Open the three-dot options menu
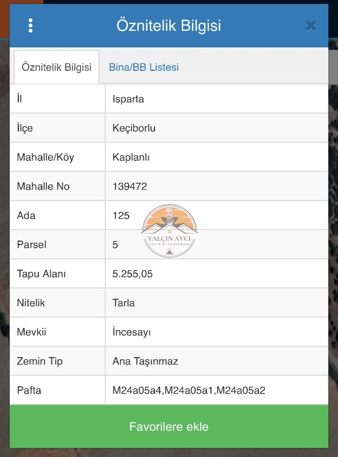Screen dimensions: 338x457 click(31, 26)
